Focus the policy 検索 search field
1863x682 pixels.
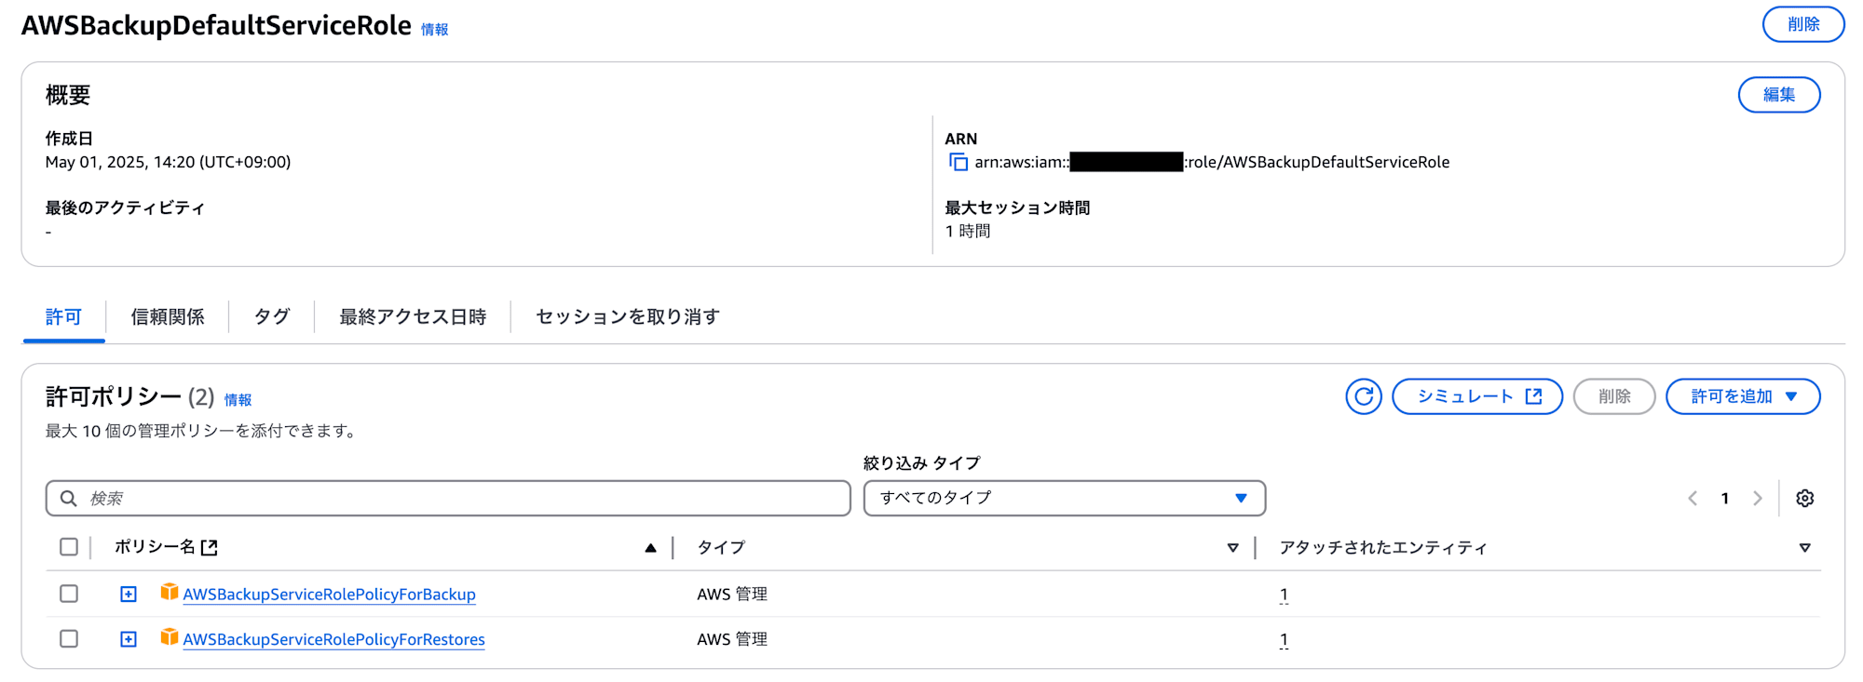(448, 498)
